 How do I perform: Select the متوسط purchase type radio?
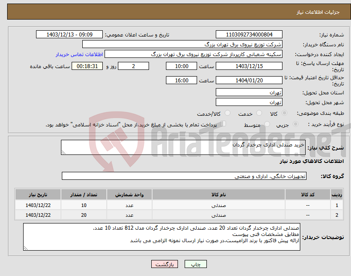click(x=267, y=124)
